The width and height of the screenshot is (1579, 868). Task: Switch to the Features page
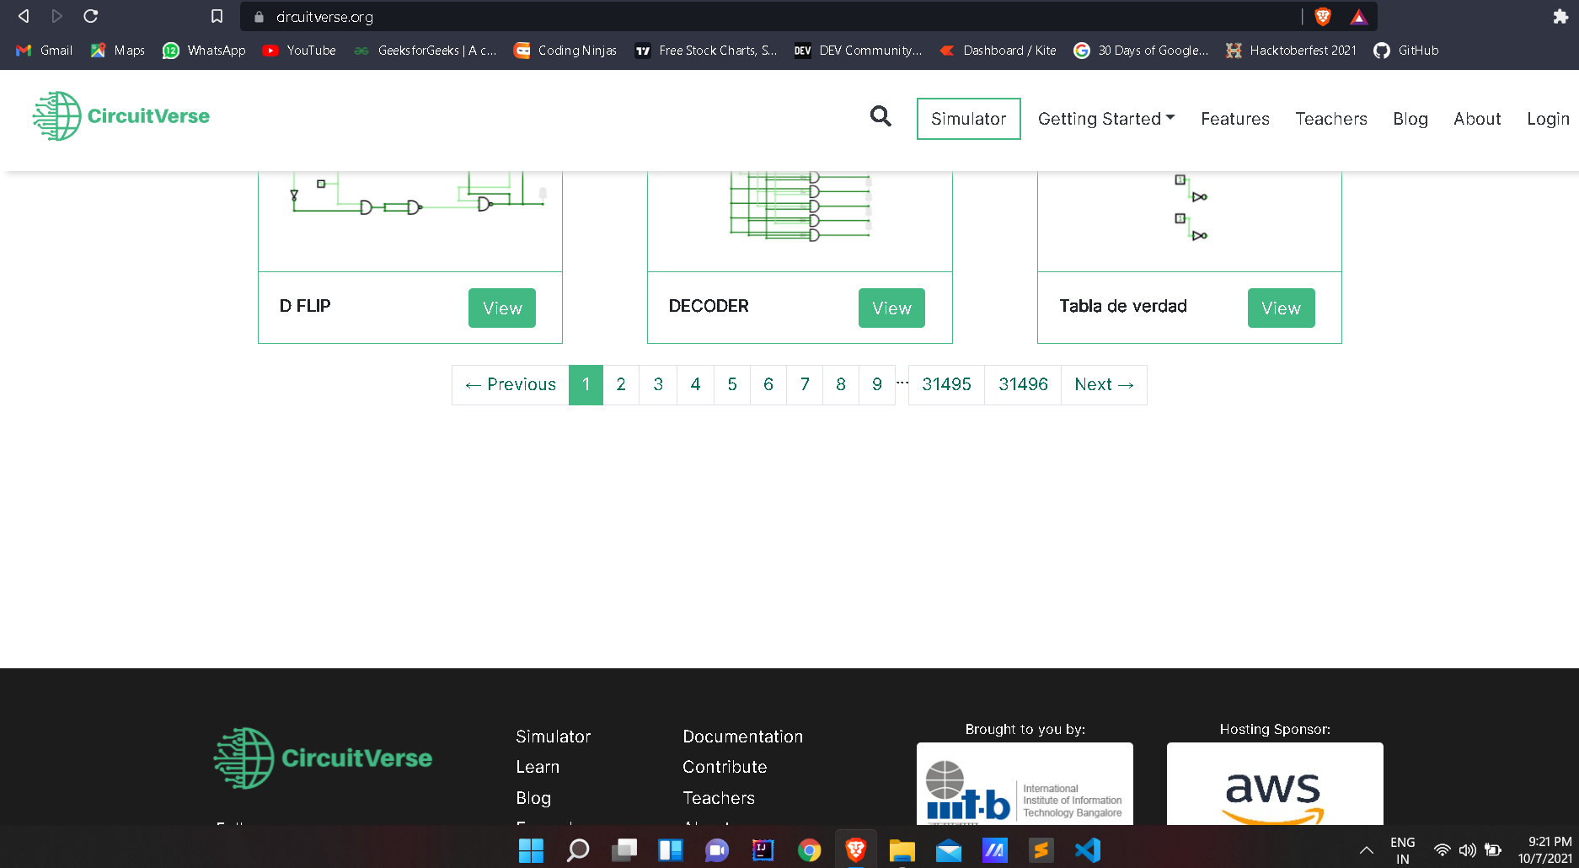pyautogui.click(x=1234, y=119)
